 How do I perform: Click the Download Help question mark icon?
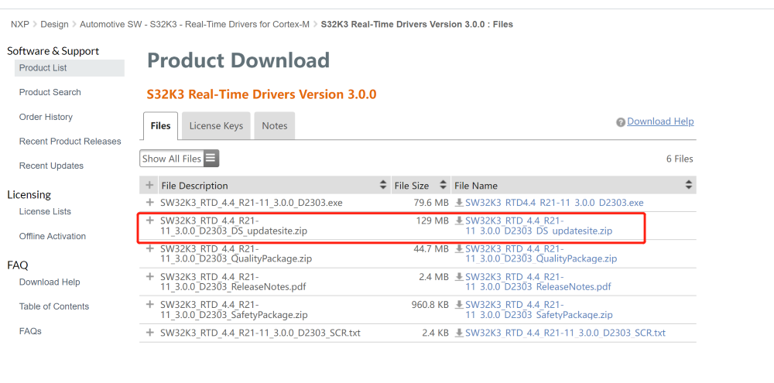[621, 122]
